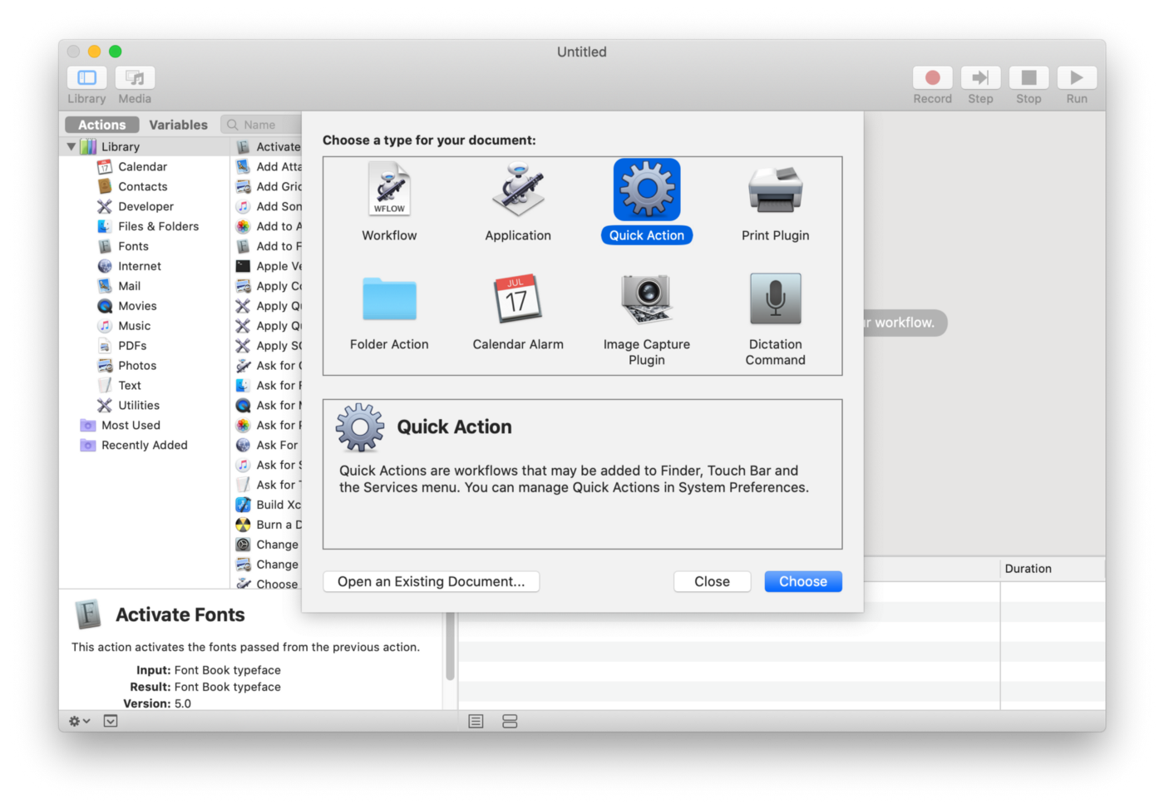The image size is (1164, 809).
Task: Select the Add Atta action row
Action: click(268, 166)
